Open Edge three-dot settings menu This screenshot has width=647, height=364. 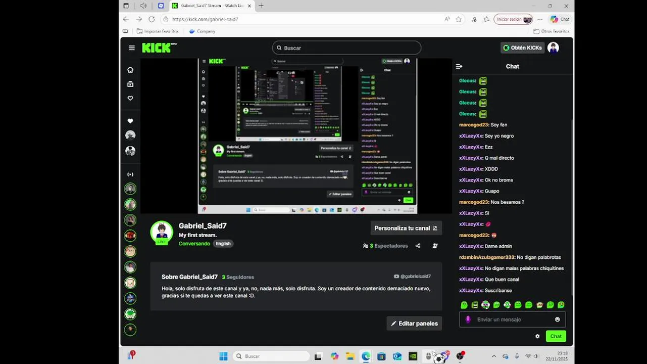coord(540,19)
